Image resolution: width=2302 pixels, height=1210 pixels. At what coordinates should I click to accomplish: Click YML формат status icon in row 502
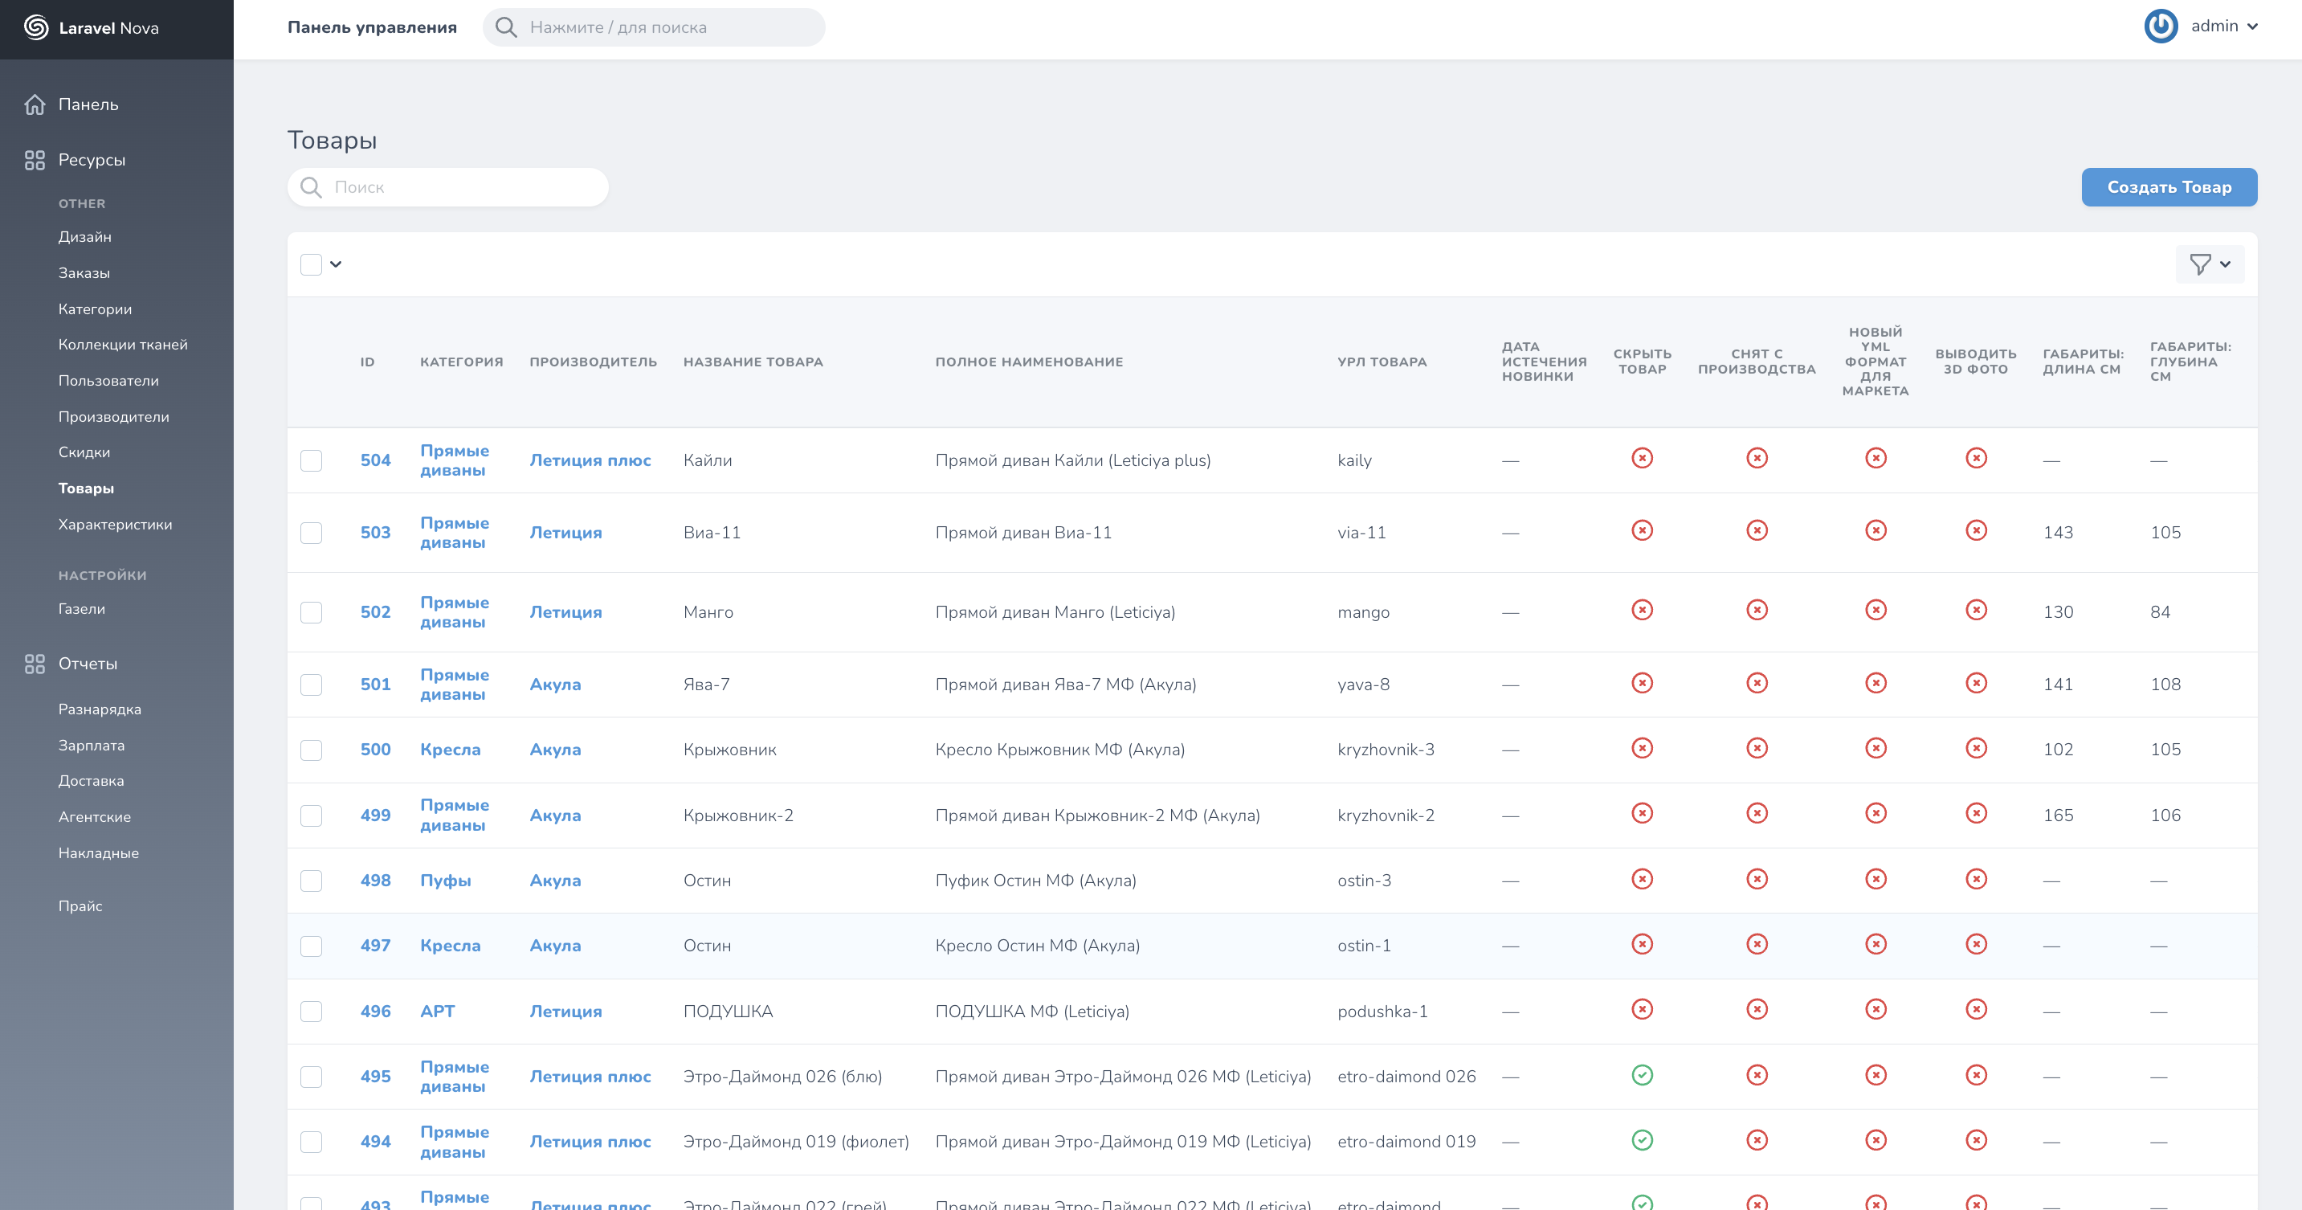1875,611
